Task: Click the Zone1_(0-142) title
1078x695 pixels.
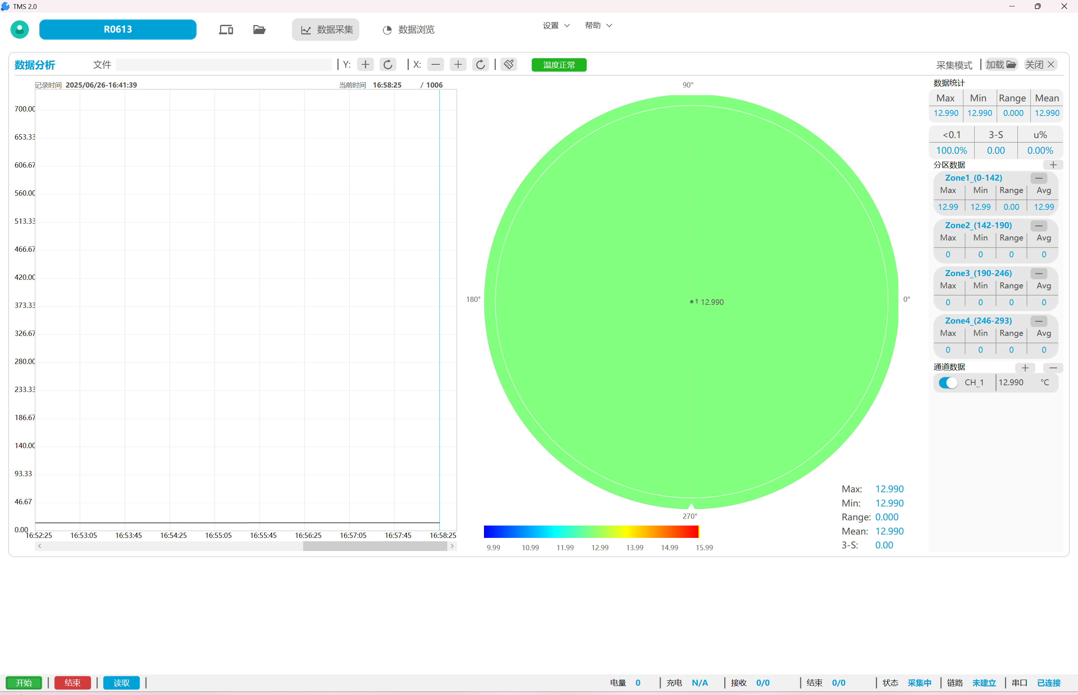Action: 973,178
